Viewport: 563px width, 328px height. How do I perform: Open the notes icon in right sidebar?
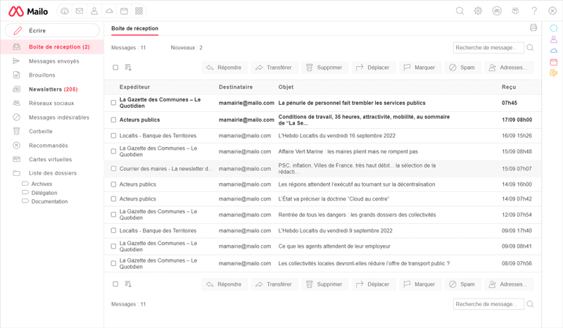[554, 72]
